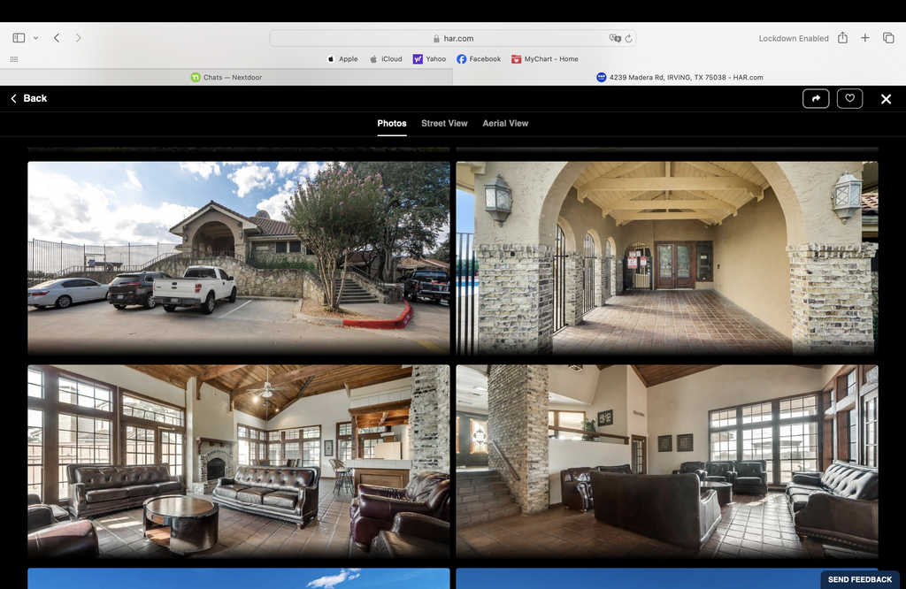Favorite the listing with the heart button
The image size is (906, 589).
[849, 99]
